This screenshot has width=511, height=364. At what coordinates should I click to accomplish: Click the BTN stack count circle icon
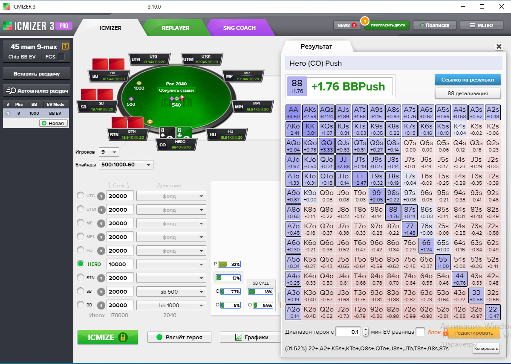[x=101, y=278]
